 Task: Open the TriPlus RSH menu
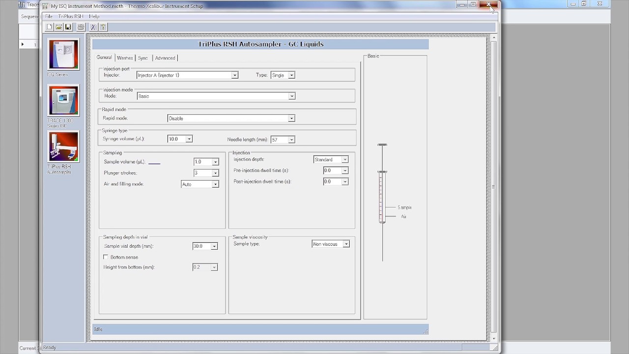point(71,16)
